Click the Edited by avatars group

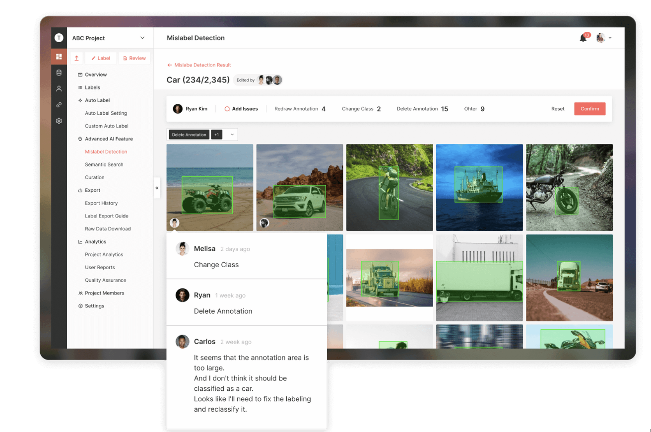point(270,80)
